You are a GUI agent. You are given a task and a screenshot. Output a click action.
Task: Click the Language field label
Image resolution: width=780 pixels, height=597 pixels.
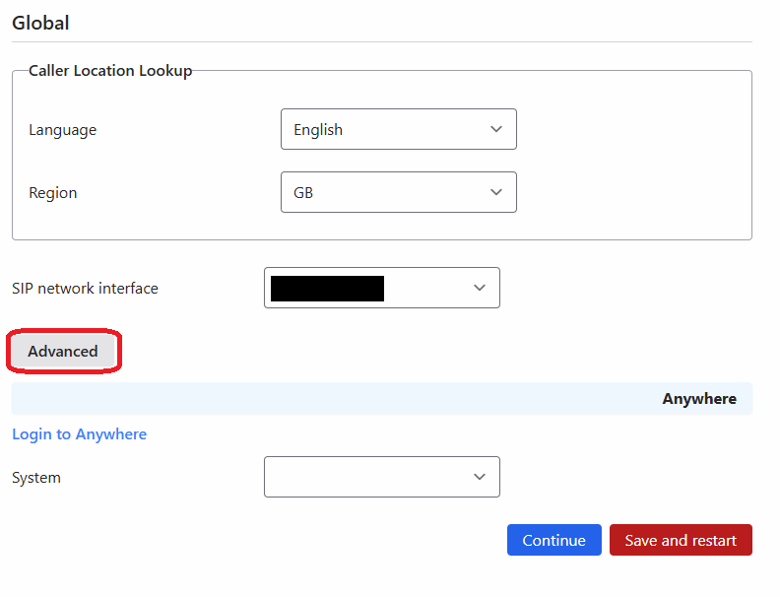tap(63, 130)
